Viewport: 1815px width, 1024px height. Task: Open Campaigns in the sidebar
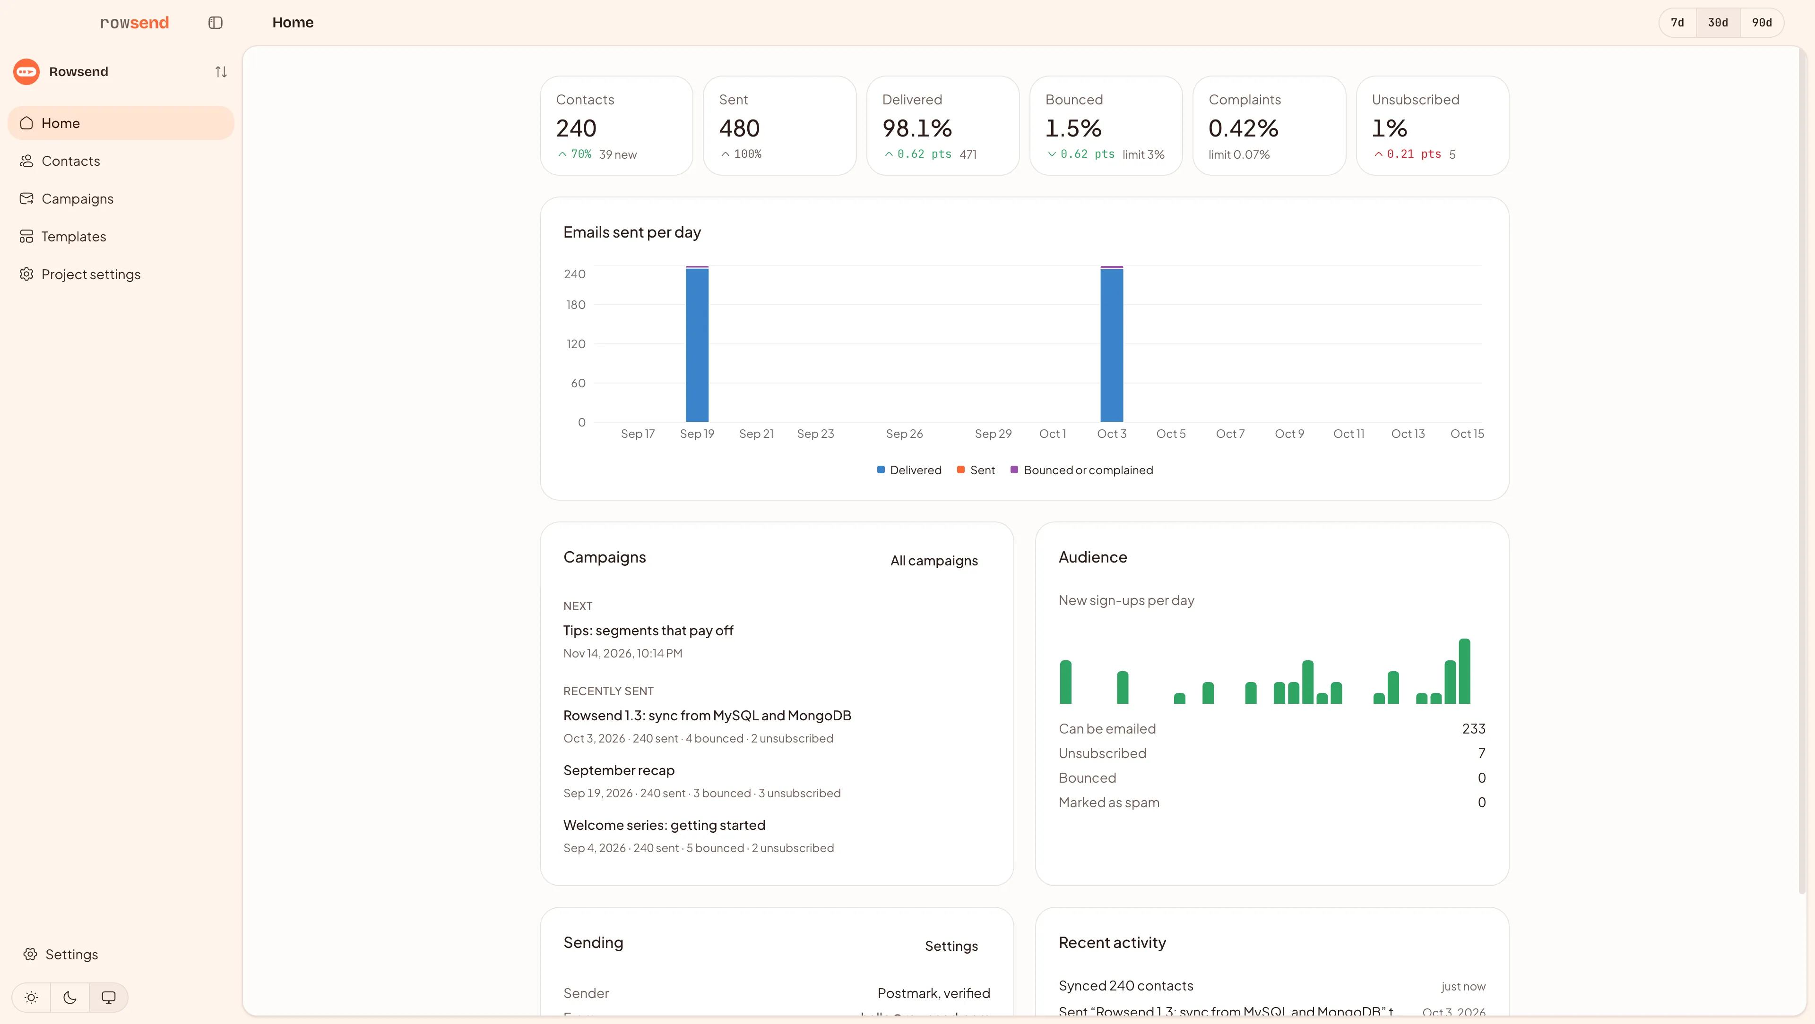121,198
